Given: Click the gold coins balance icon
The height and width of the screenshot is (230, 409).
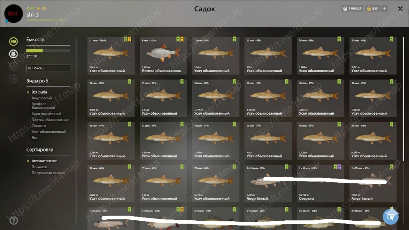Looking at the screenshot, I should pos(368,9).
